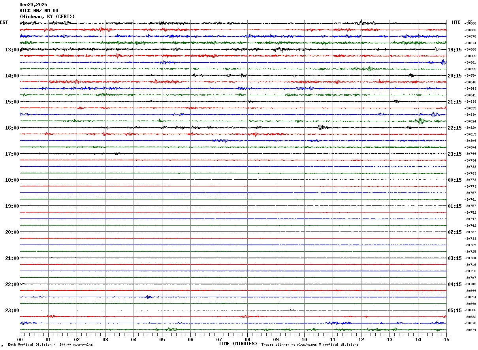The image size is (478, 350).
Task: Click the '03' minute tick label
Action: coord(105,339)
